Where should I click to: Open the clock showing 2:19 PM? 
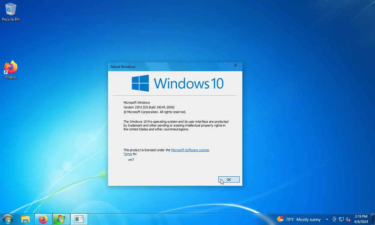361,219
